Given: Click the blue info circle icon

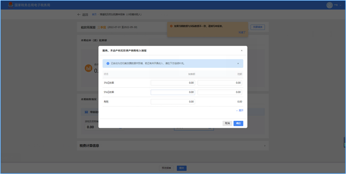Looking at the screenshot, I should coord(108,64).
